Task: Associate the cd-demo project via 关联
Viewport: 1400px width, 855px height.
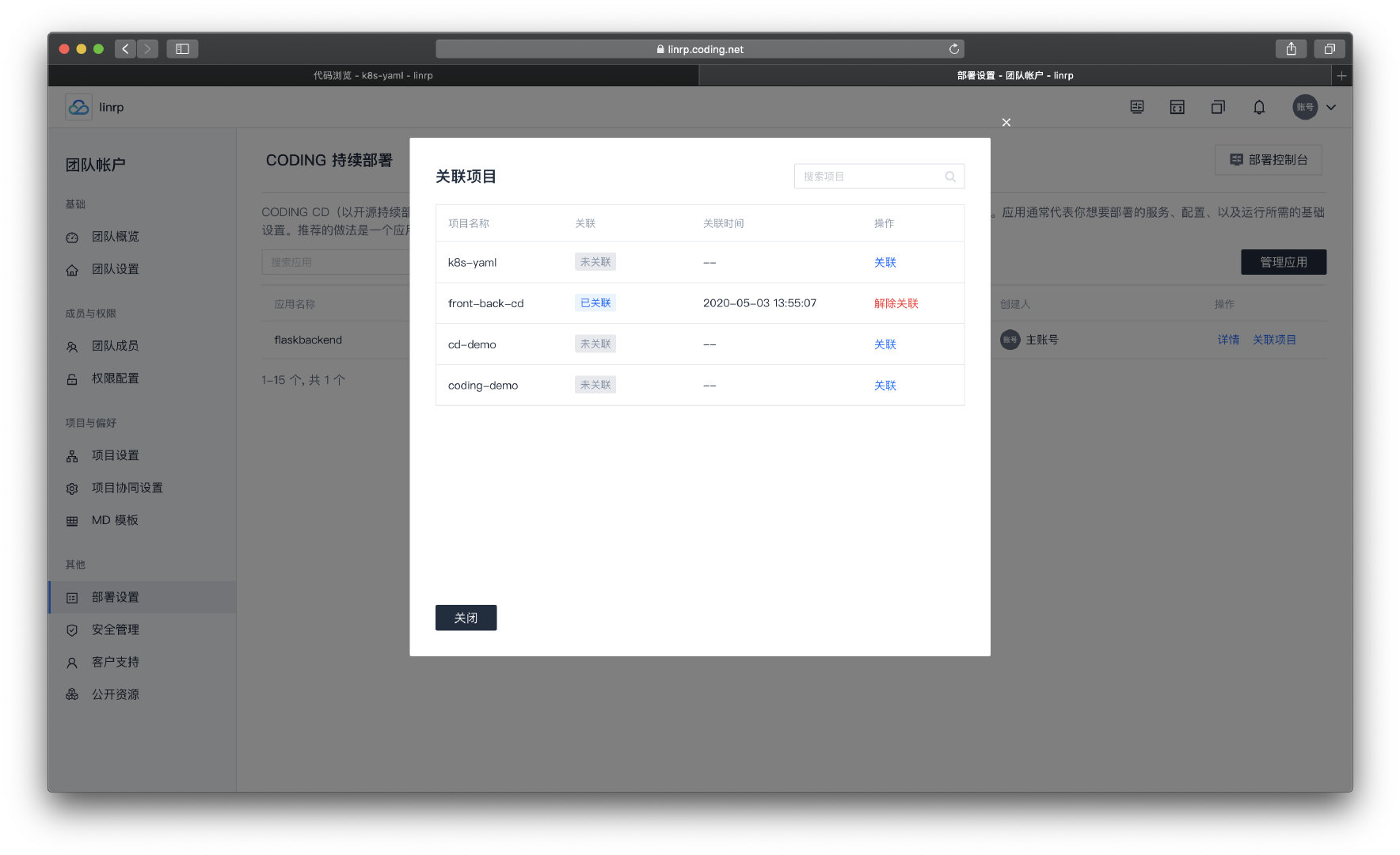Action: tap(885, 344)
